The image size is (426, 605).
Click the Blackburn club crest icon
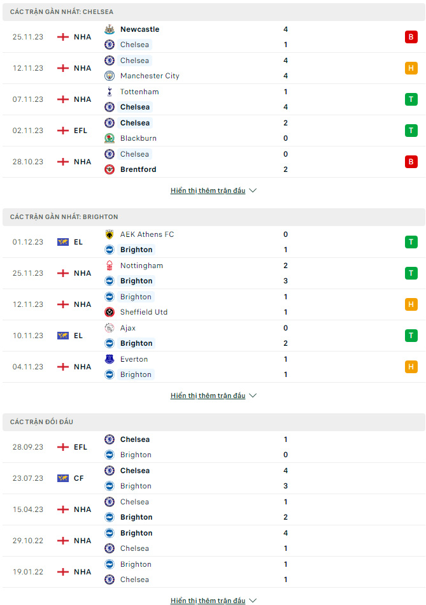point(110,138)
